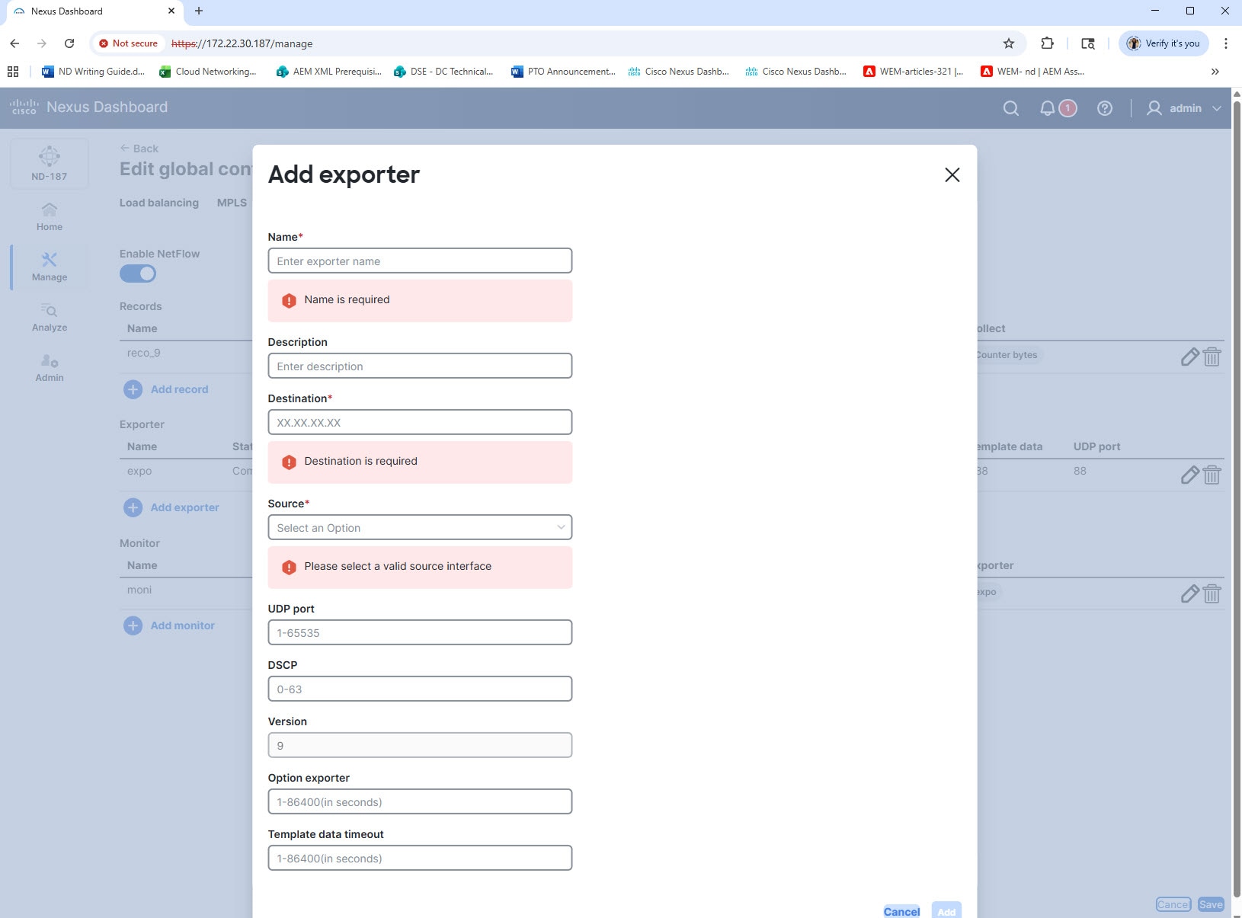Switch to the MPLS tab
This screenshot has width=1242, height=918.
click(x=231, y=203)
